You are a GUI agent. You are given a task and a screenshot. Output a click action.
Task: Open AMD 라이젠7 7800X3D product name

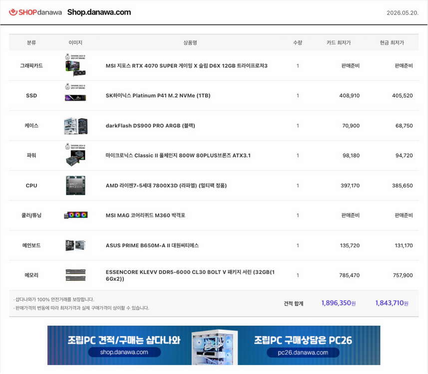pos(166,186)
